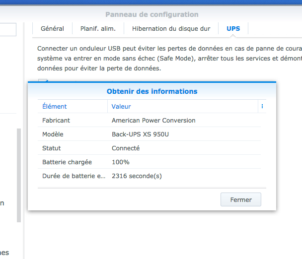Image resolution: width=302 pixels, height=259 pixels.
Task: Open the Planif. alim. tab
Action: click(x=98, y=29)
